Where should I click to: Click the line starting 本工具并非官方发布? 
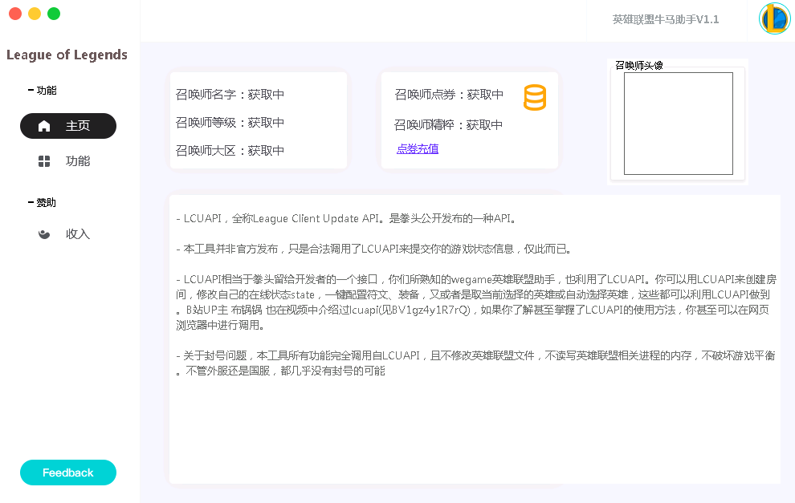point(374,249)
